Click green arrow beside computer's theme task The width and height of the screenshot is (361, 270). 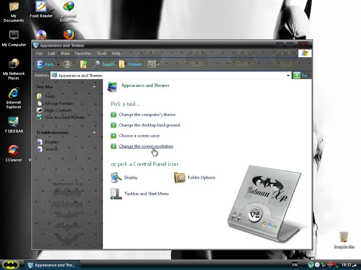pyautogui.click(x=114, y=115)
